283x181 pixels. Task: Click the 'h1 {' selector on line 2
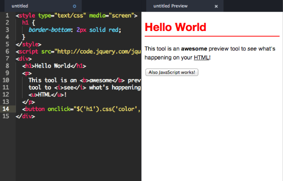(29, 22)
